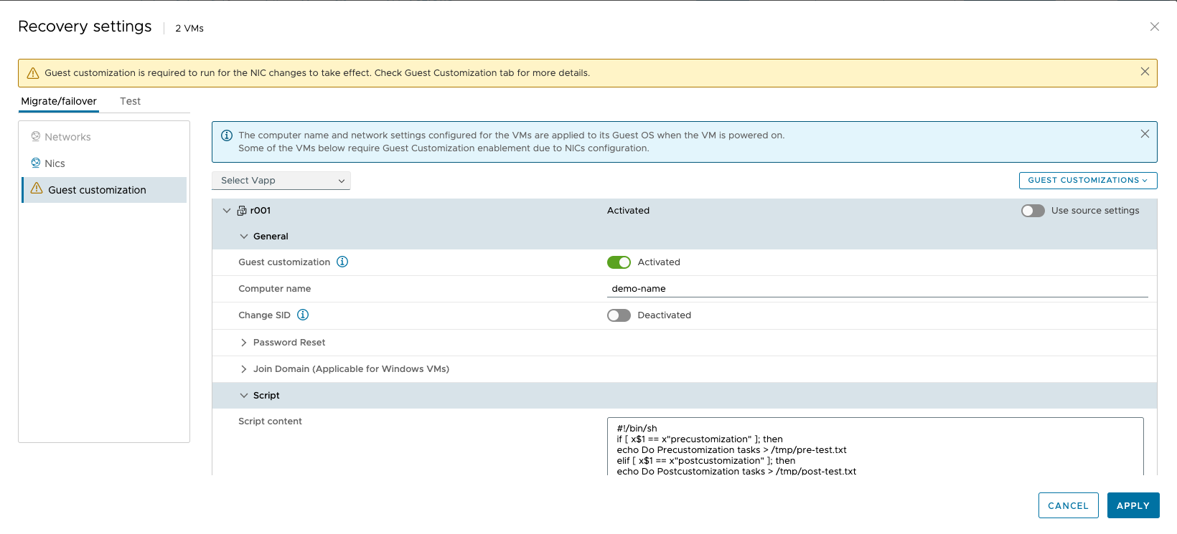
Task: Click the Apply button
Action: 1133,505
